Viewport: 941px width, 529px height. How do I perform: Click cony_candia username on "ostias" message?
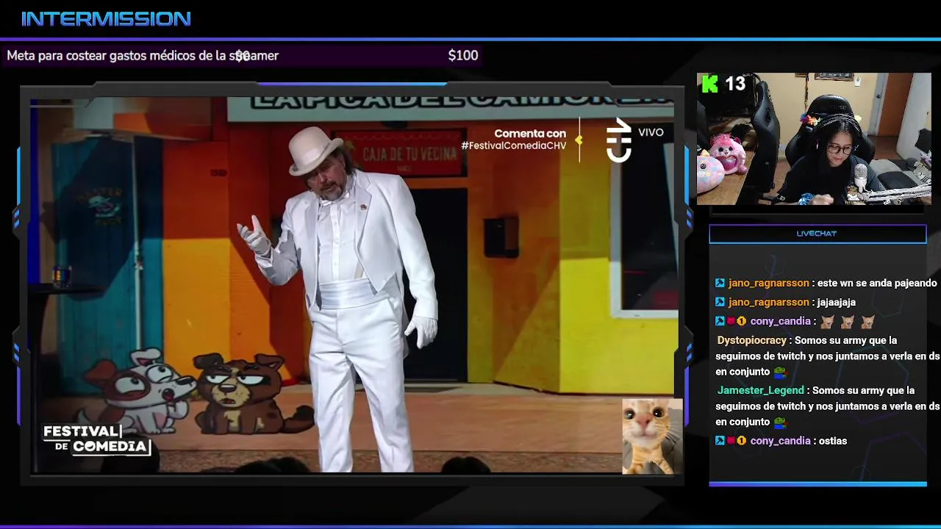pyautogui.click(x=780, y=441)
